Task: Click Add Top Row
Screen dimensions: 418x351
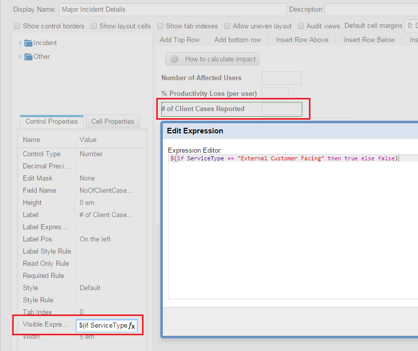Action: [x=180, y=40]
